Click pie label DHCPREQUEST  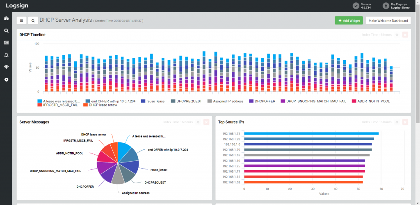click(155, 182)
